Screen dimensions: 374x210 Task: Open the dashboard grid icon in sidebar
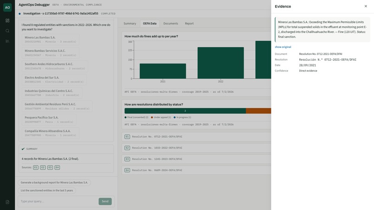point(7,20)
